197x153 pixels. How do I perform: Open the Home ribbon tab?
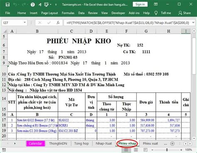[22, 13]
